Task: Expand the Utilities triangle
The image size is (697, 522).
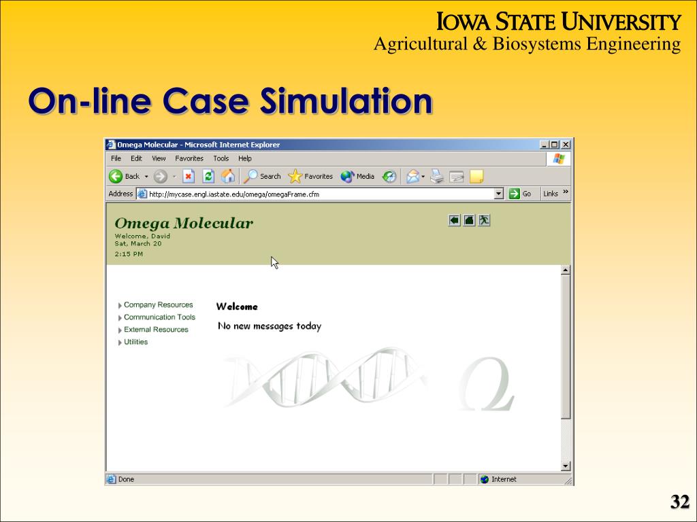Action: pyautogui.click(x=120, y=343)
